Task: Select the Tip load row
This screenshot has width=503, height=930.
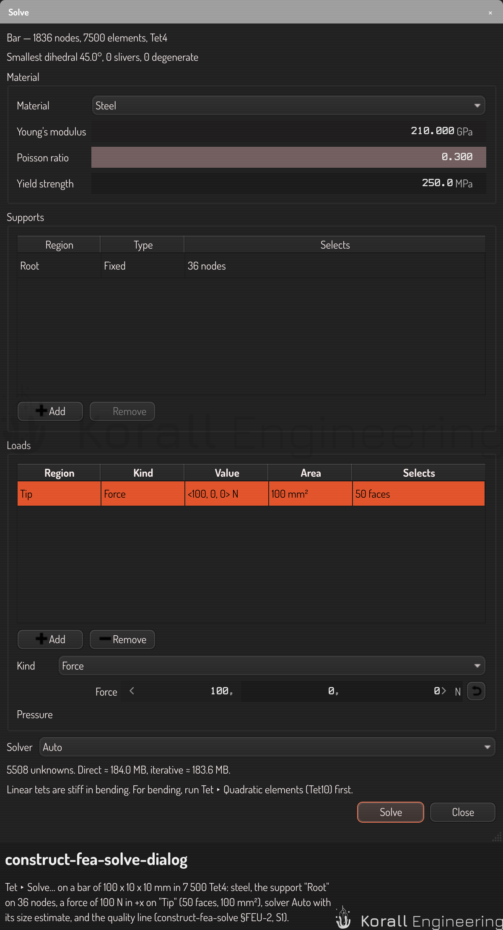Action: 251,494
